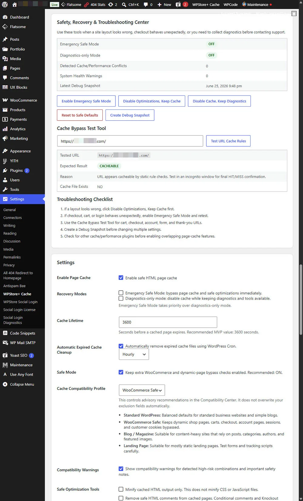Click the updates counter showing 2
The width and height of the screenshot is (303, 501).
point(113,5)
